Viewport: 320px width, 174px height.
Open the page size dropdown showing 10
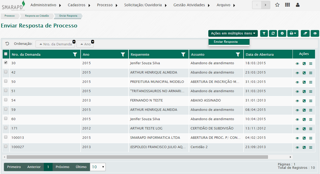pos(98,167)
